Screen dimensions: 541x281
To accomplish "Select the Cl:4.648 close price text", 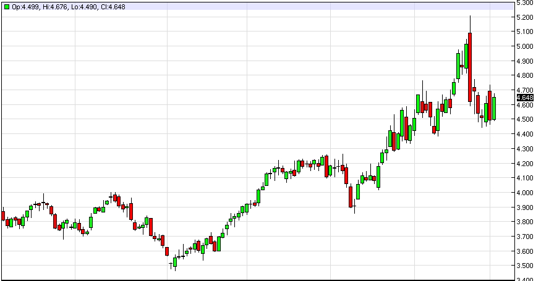I will (113, 7).
